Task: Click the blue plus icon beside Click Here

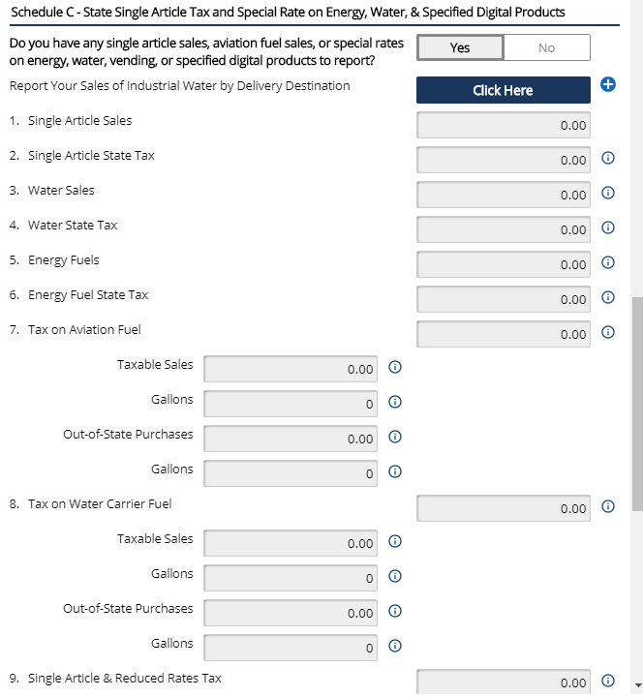Action: 608,84
